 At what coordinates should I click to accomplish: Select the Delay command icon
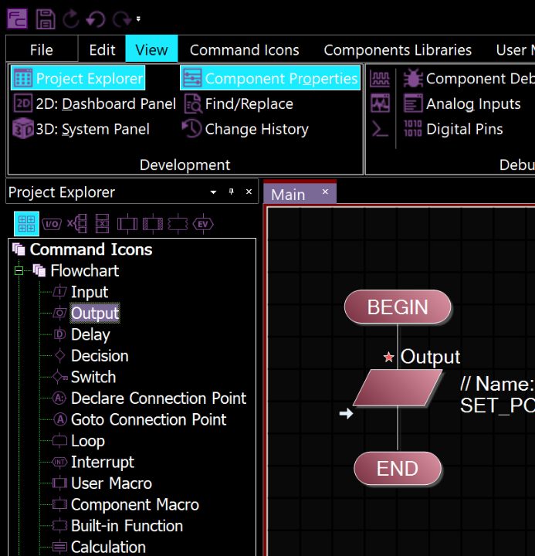pyautogui.click(x=90, y=334)
